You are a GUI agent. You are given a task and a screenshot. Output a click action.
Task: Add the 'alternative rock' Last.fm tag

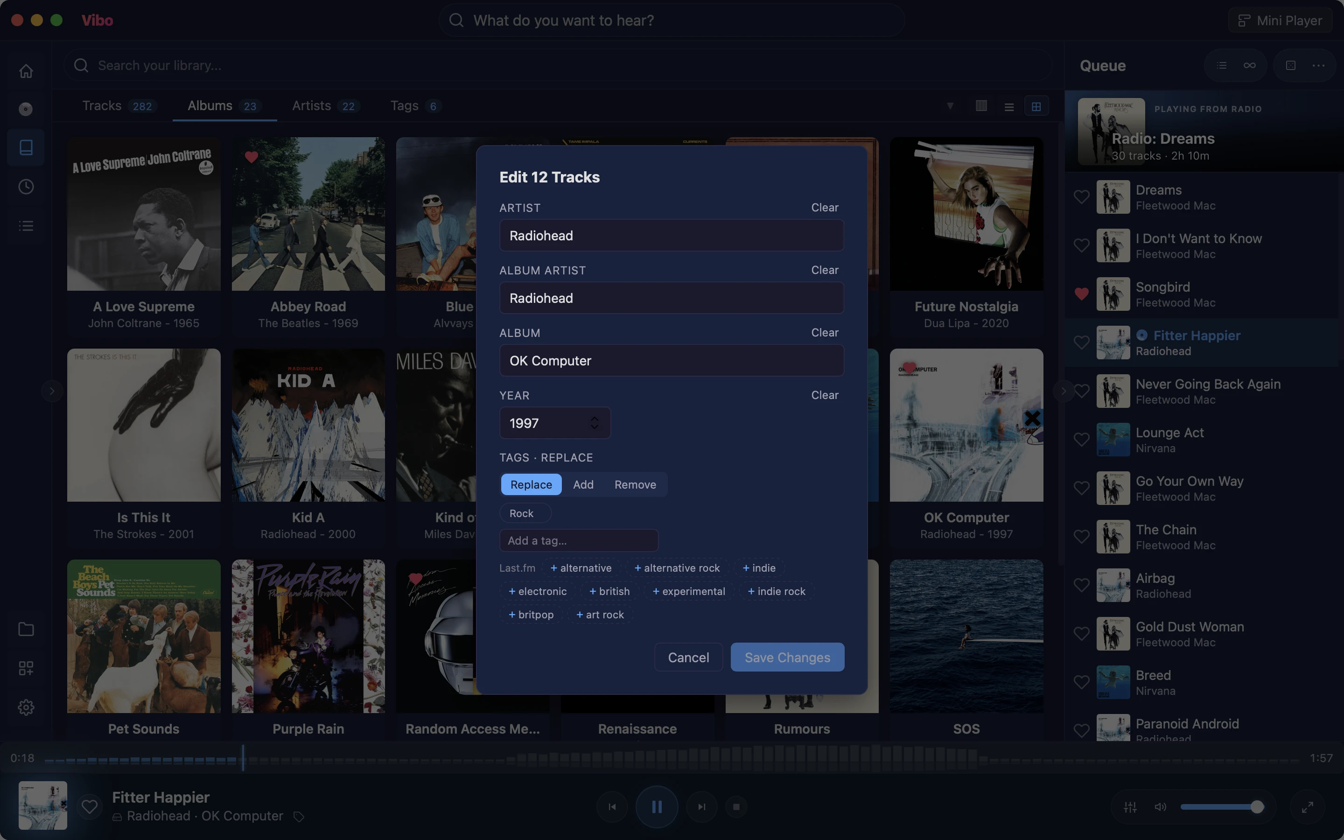click(677, 568)
